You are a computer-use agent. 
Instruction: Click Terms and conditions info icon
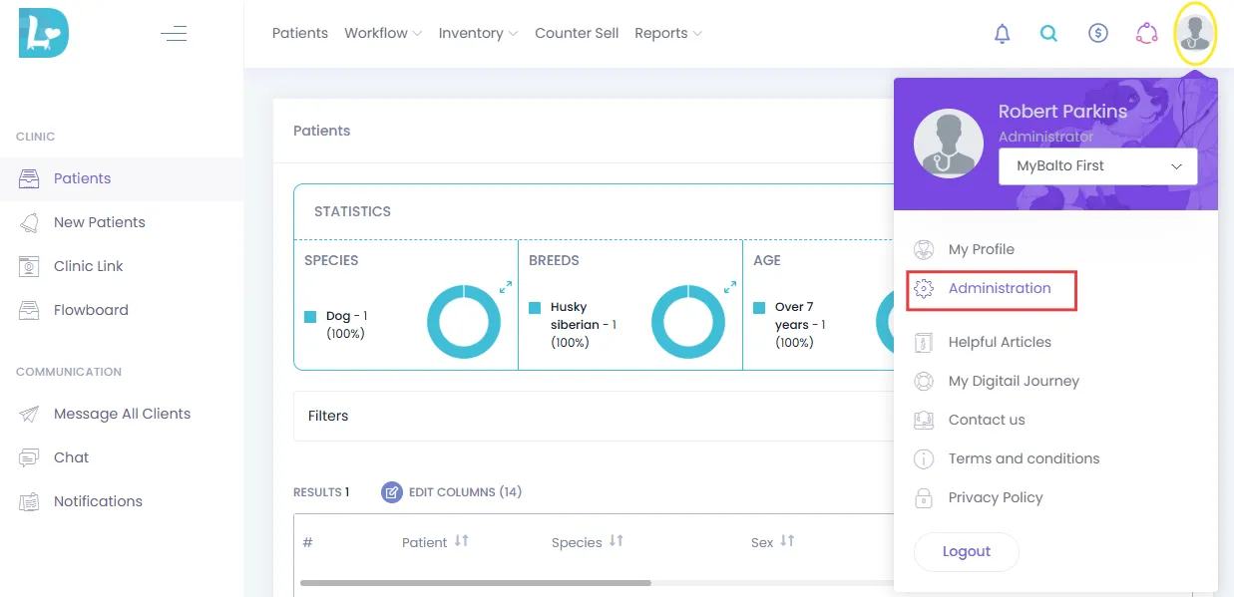[924, 458]
